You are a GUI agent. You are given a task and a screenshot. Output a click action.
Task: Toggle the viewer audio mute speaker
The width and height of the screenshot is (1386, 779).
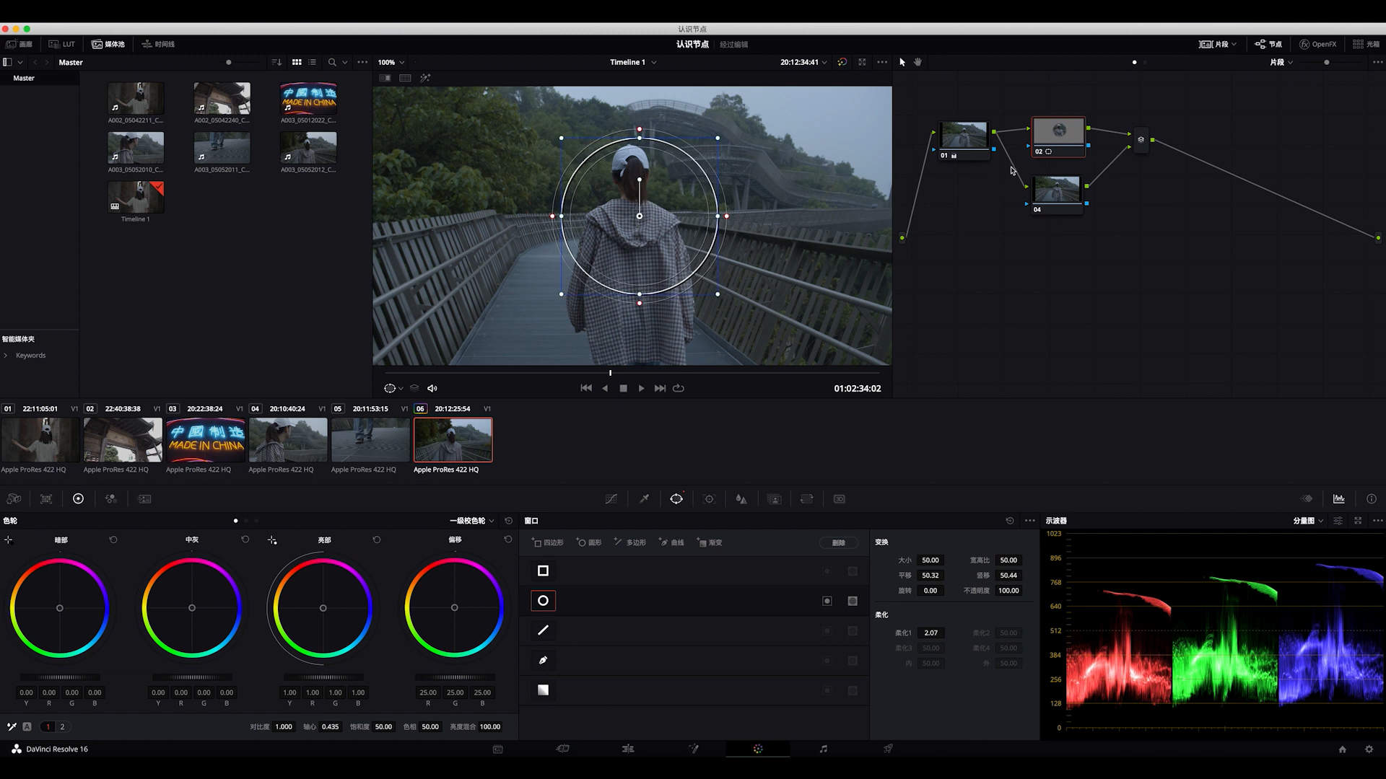coord(432,389)
